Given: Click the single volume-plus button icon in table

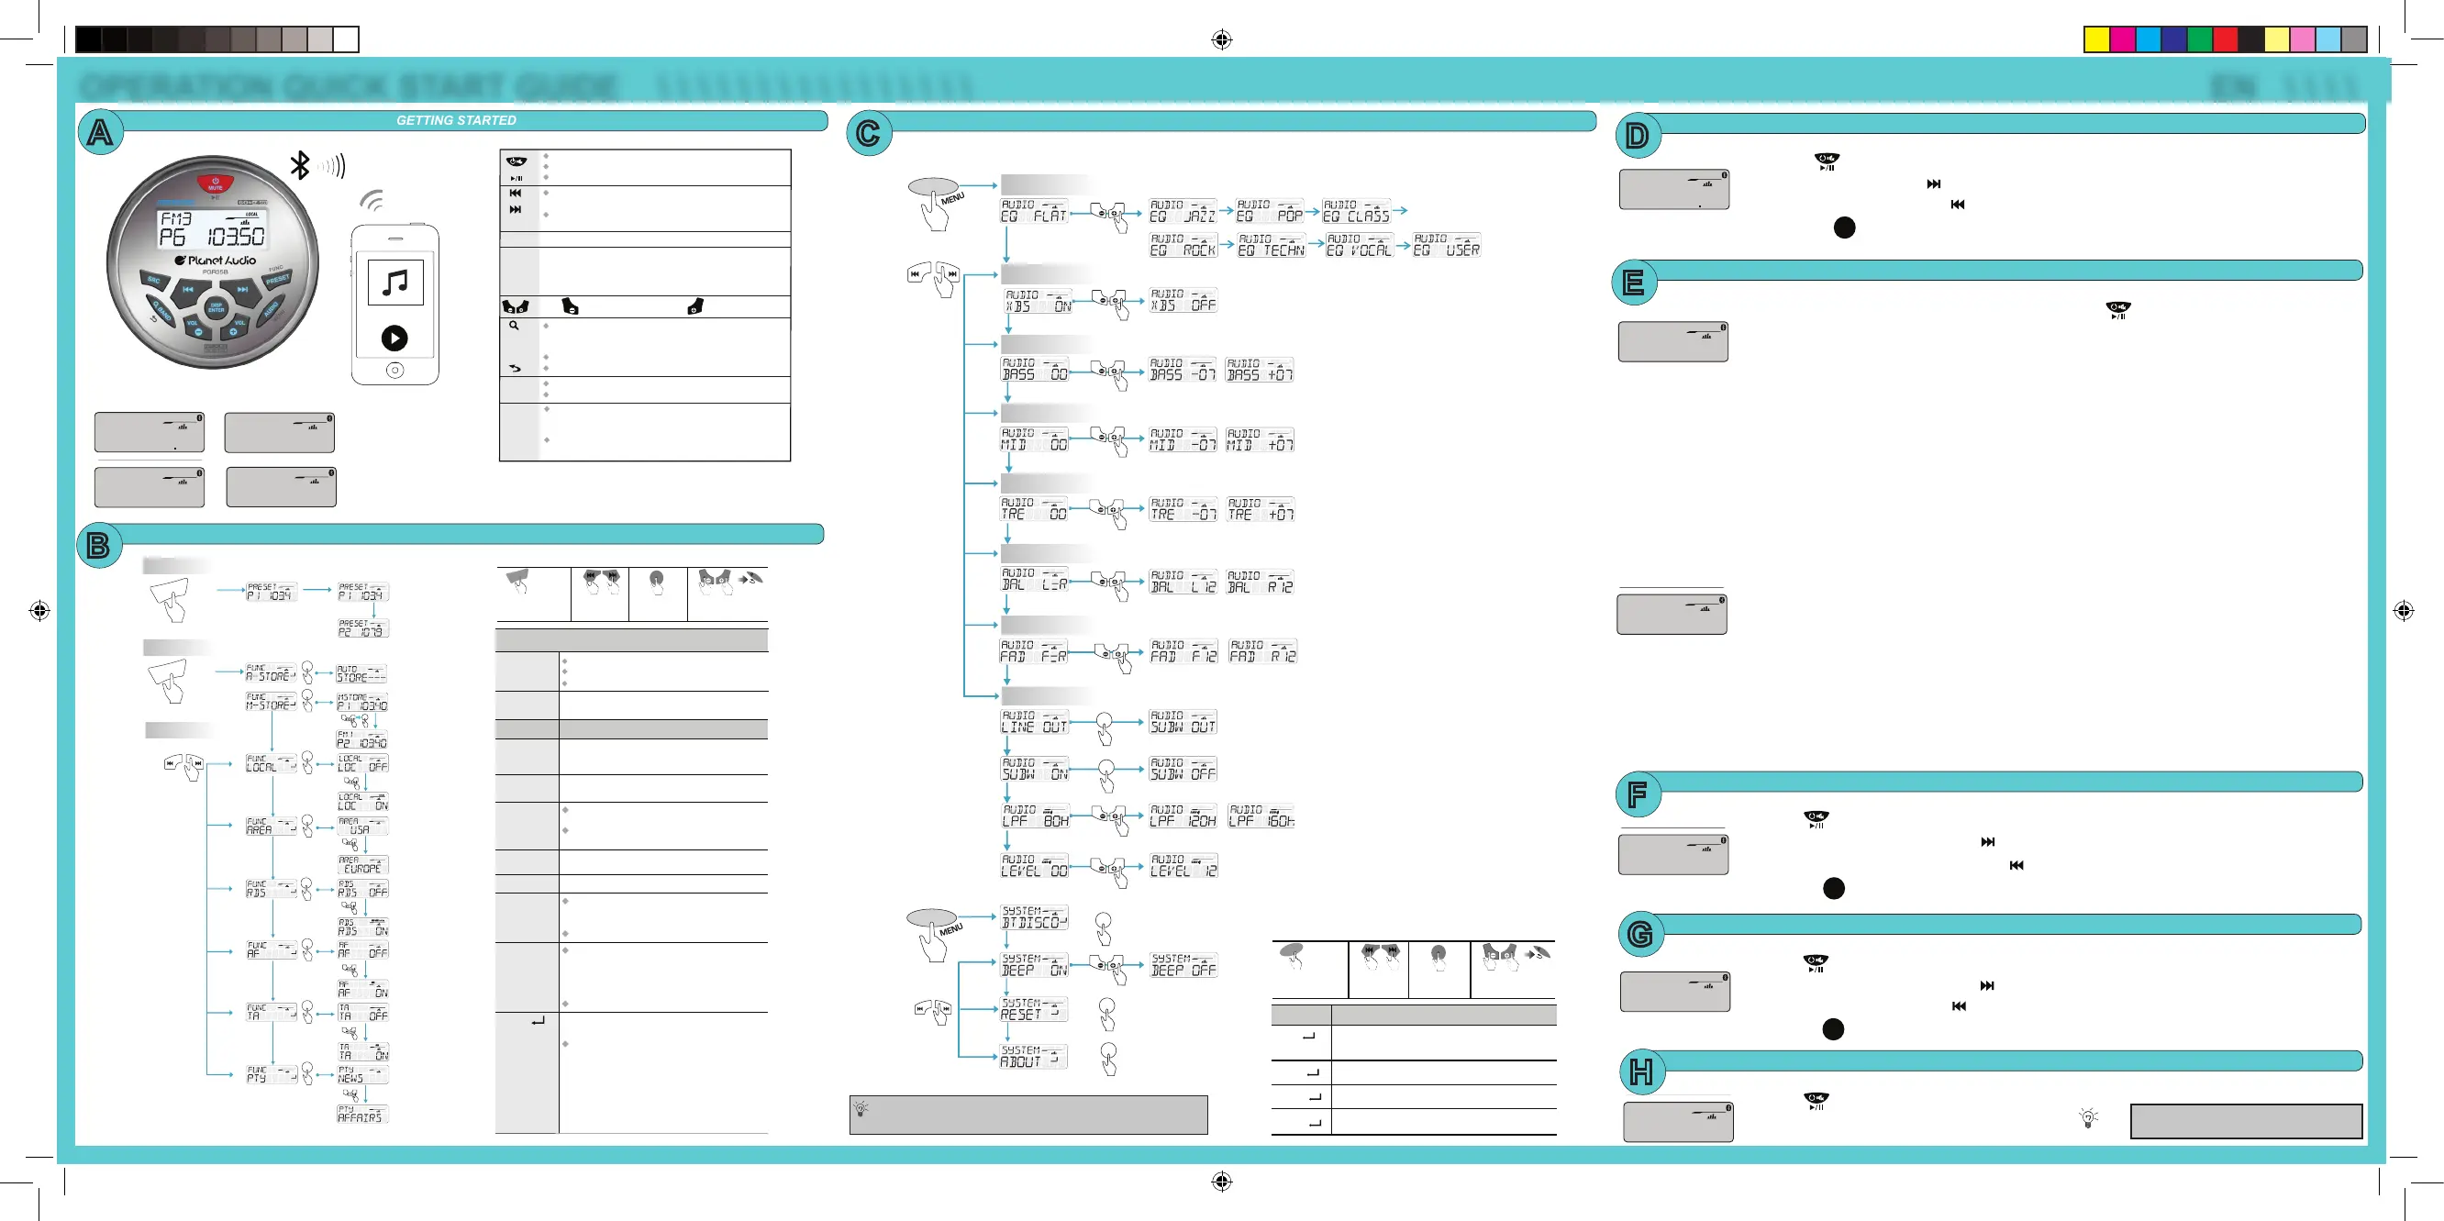Looking at the screenshot, I should coord(695,306).
